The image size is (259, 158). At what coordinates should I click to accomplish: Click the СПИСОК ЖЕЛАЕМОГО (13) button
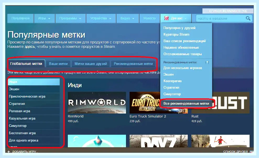[x=228, y=11]
